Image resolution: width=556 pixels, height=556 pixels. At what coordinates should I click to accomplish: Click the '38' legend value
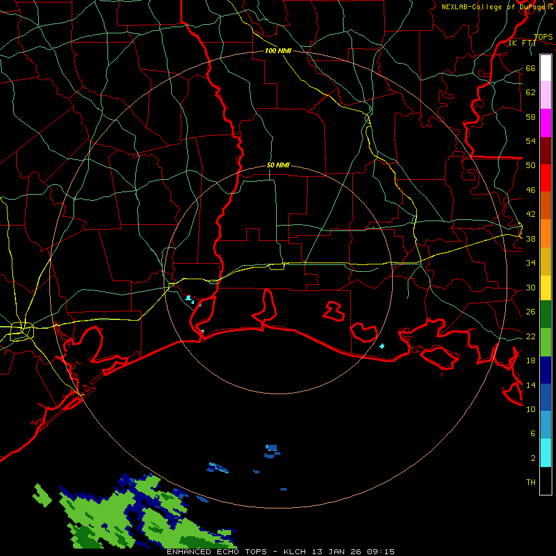coord(531,238)
